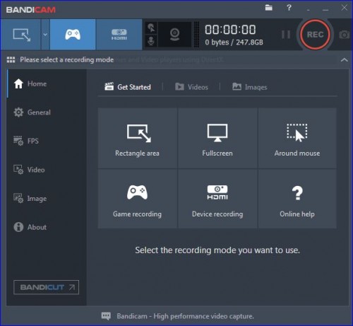
Task: Select the Get Started tab
Action: (128, 87)
